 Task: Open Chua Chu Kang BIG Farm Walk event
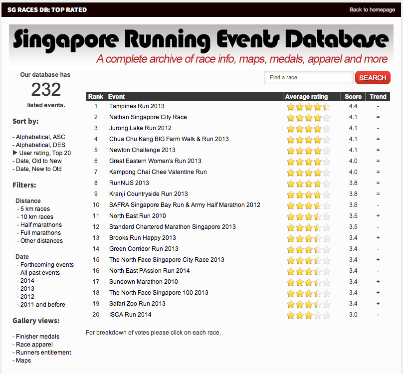169,139
